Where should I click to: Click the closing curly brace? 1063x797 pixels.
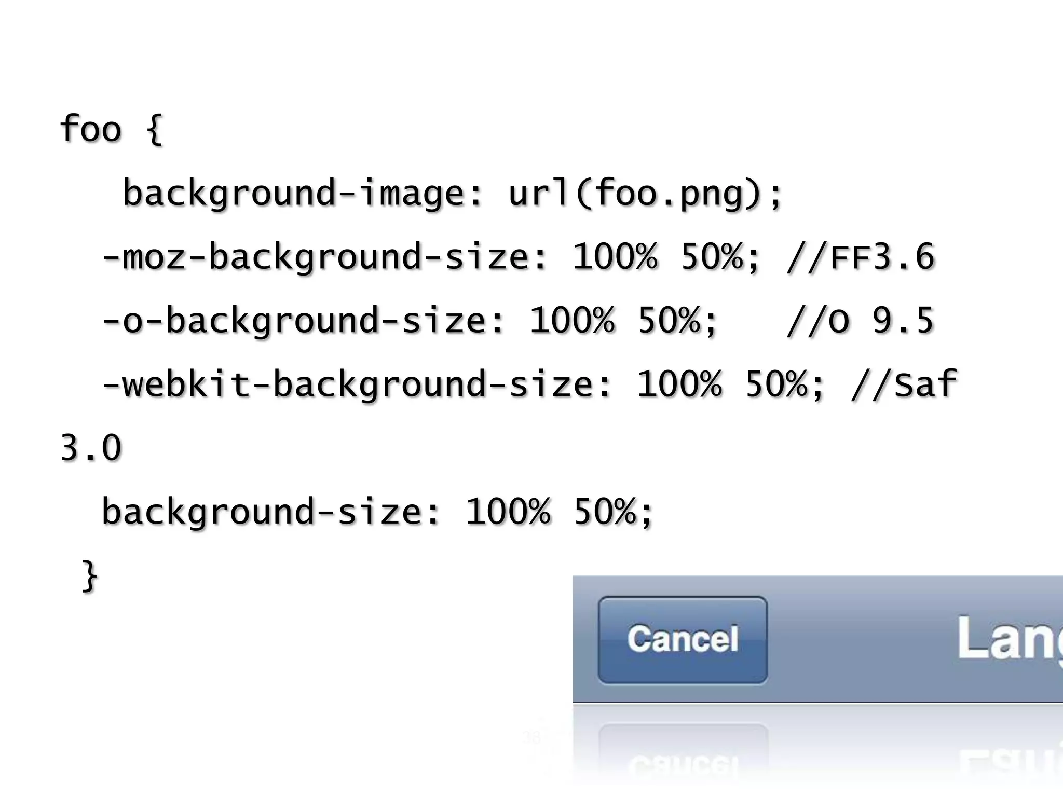pyautogui.click(x=90, y=576)
